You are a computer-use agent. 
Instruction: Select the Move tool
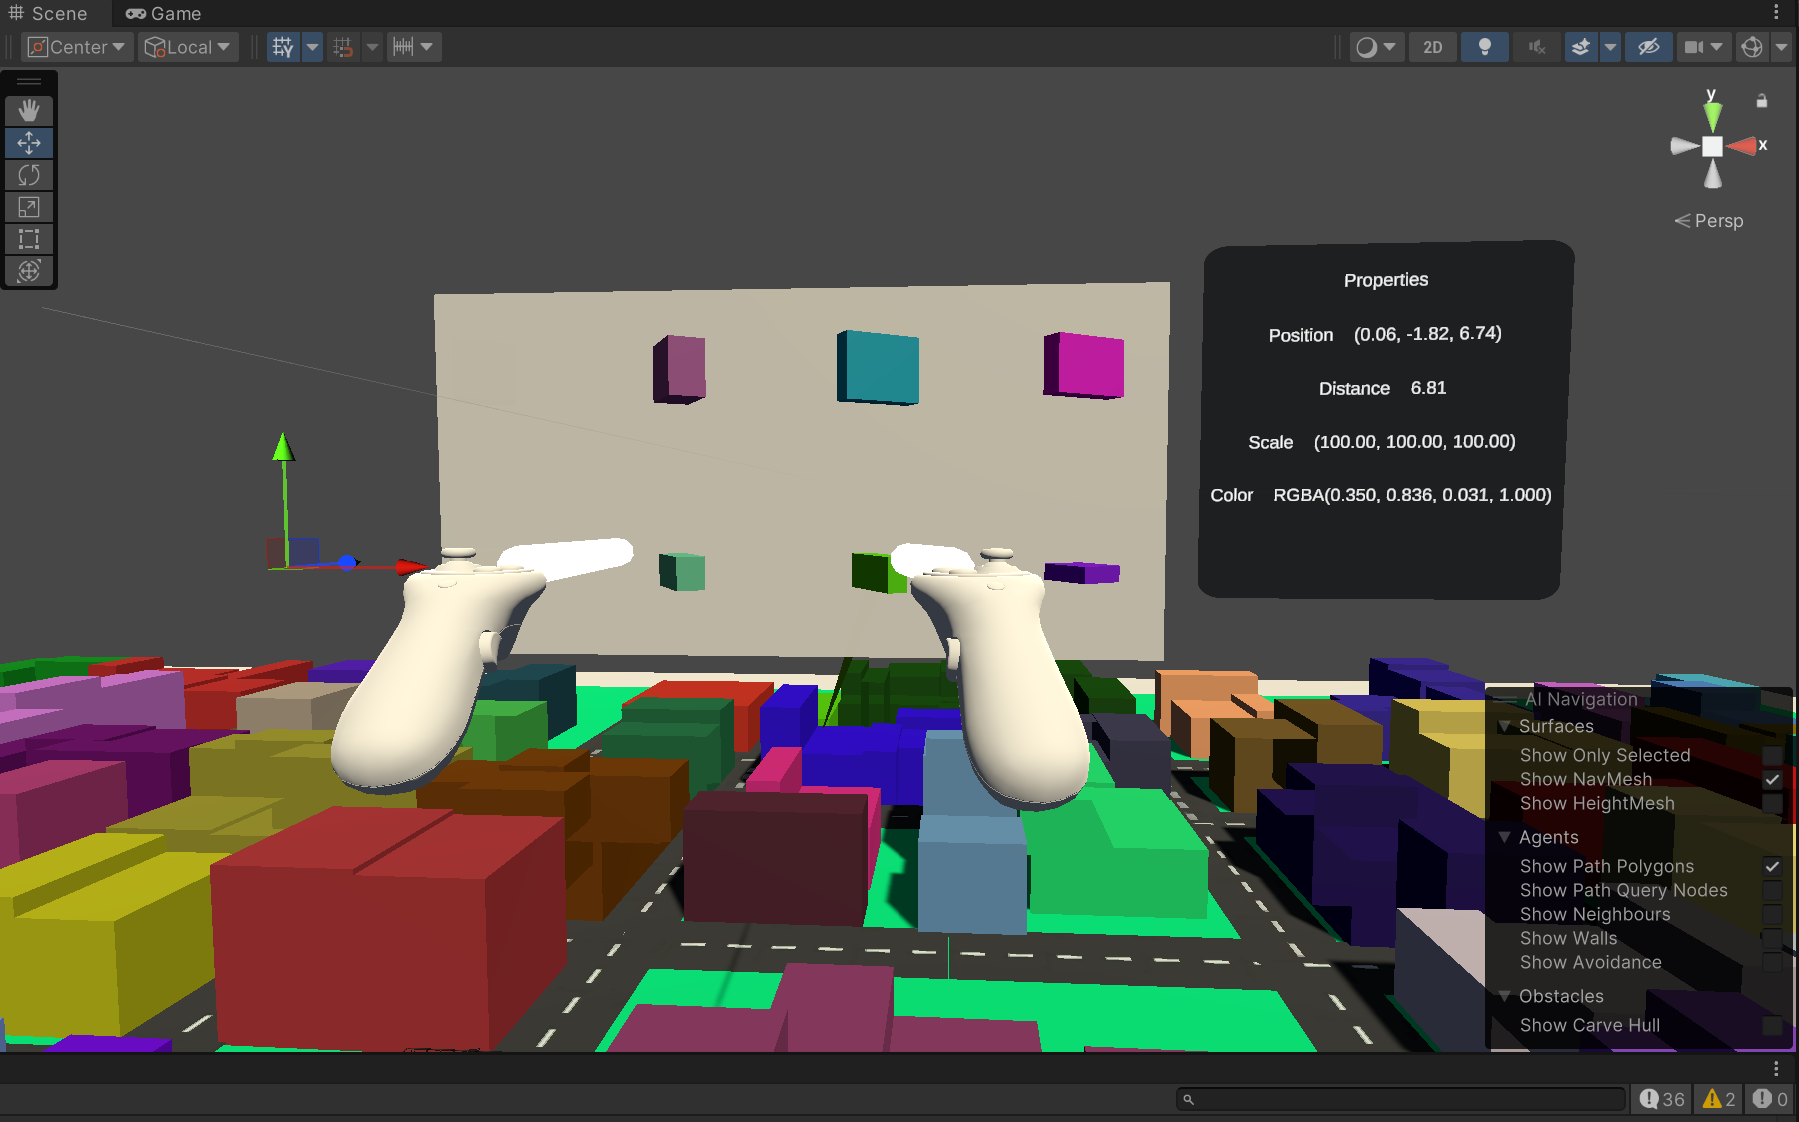(29, 143)
